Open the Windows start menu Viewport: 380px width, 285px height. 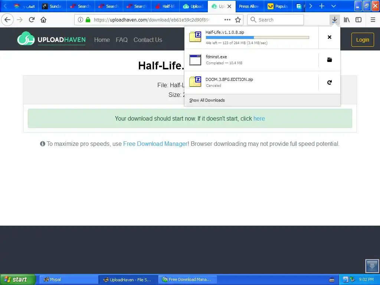[x=17, y=279]
